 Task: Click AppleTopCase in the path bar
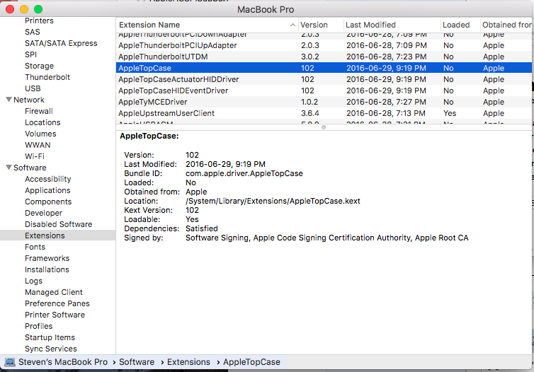click(x=251, y=362)
